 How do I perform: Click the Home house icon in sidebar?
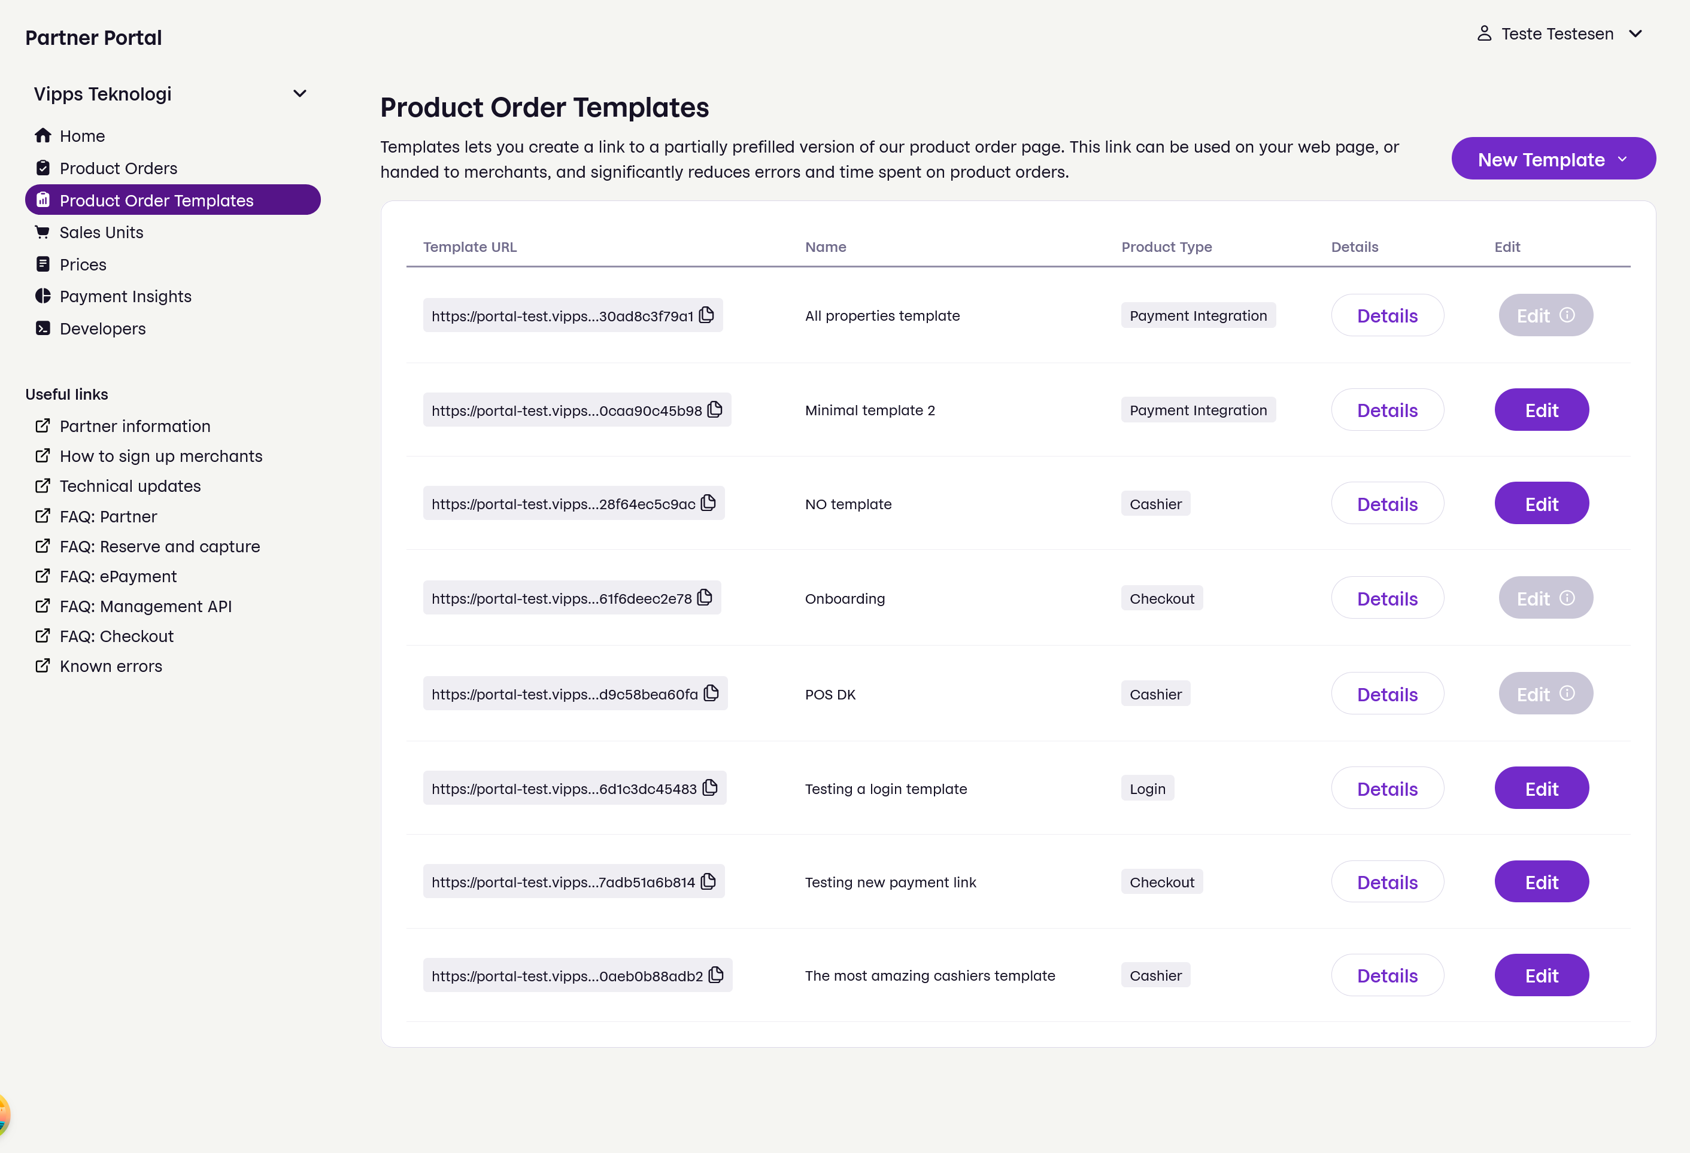point(43,135)
